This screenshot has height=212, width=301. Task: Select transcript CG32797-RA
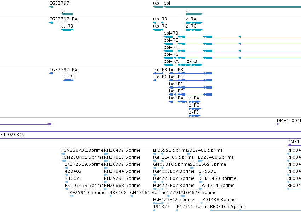pos(64,19)
